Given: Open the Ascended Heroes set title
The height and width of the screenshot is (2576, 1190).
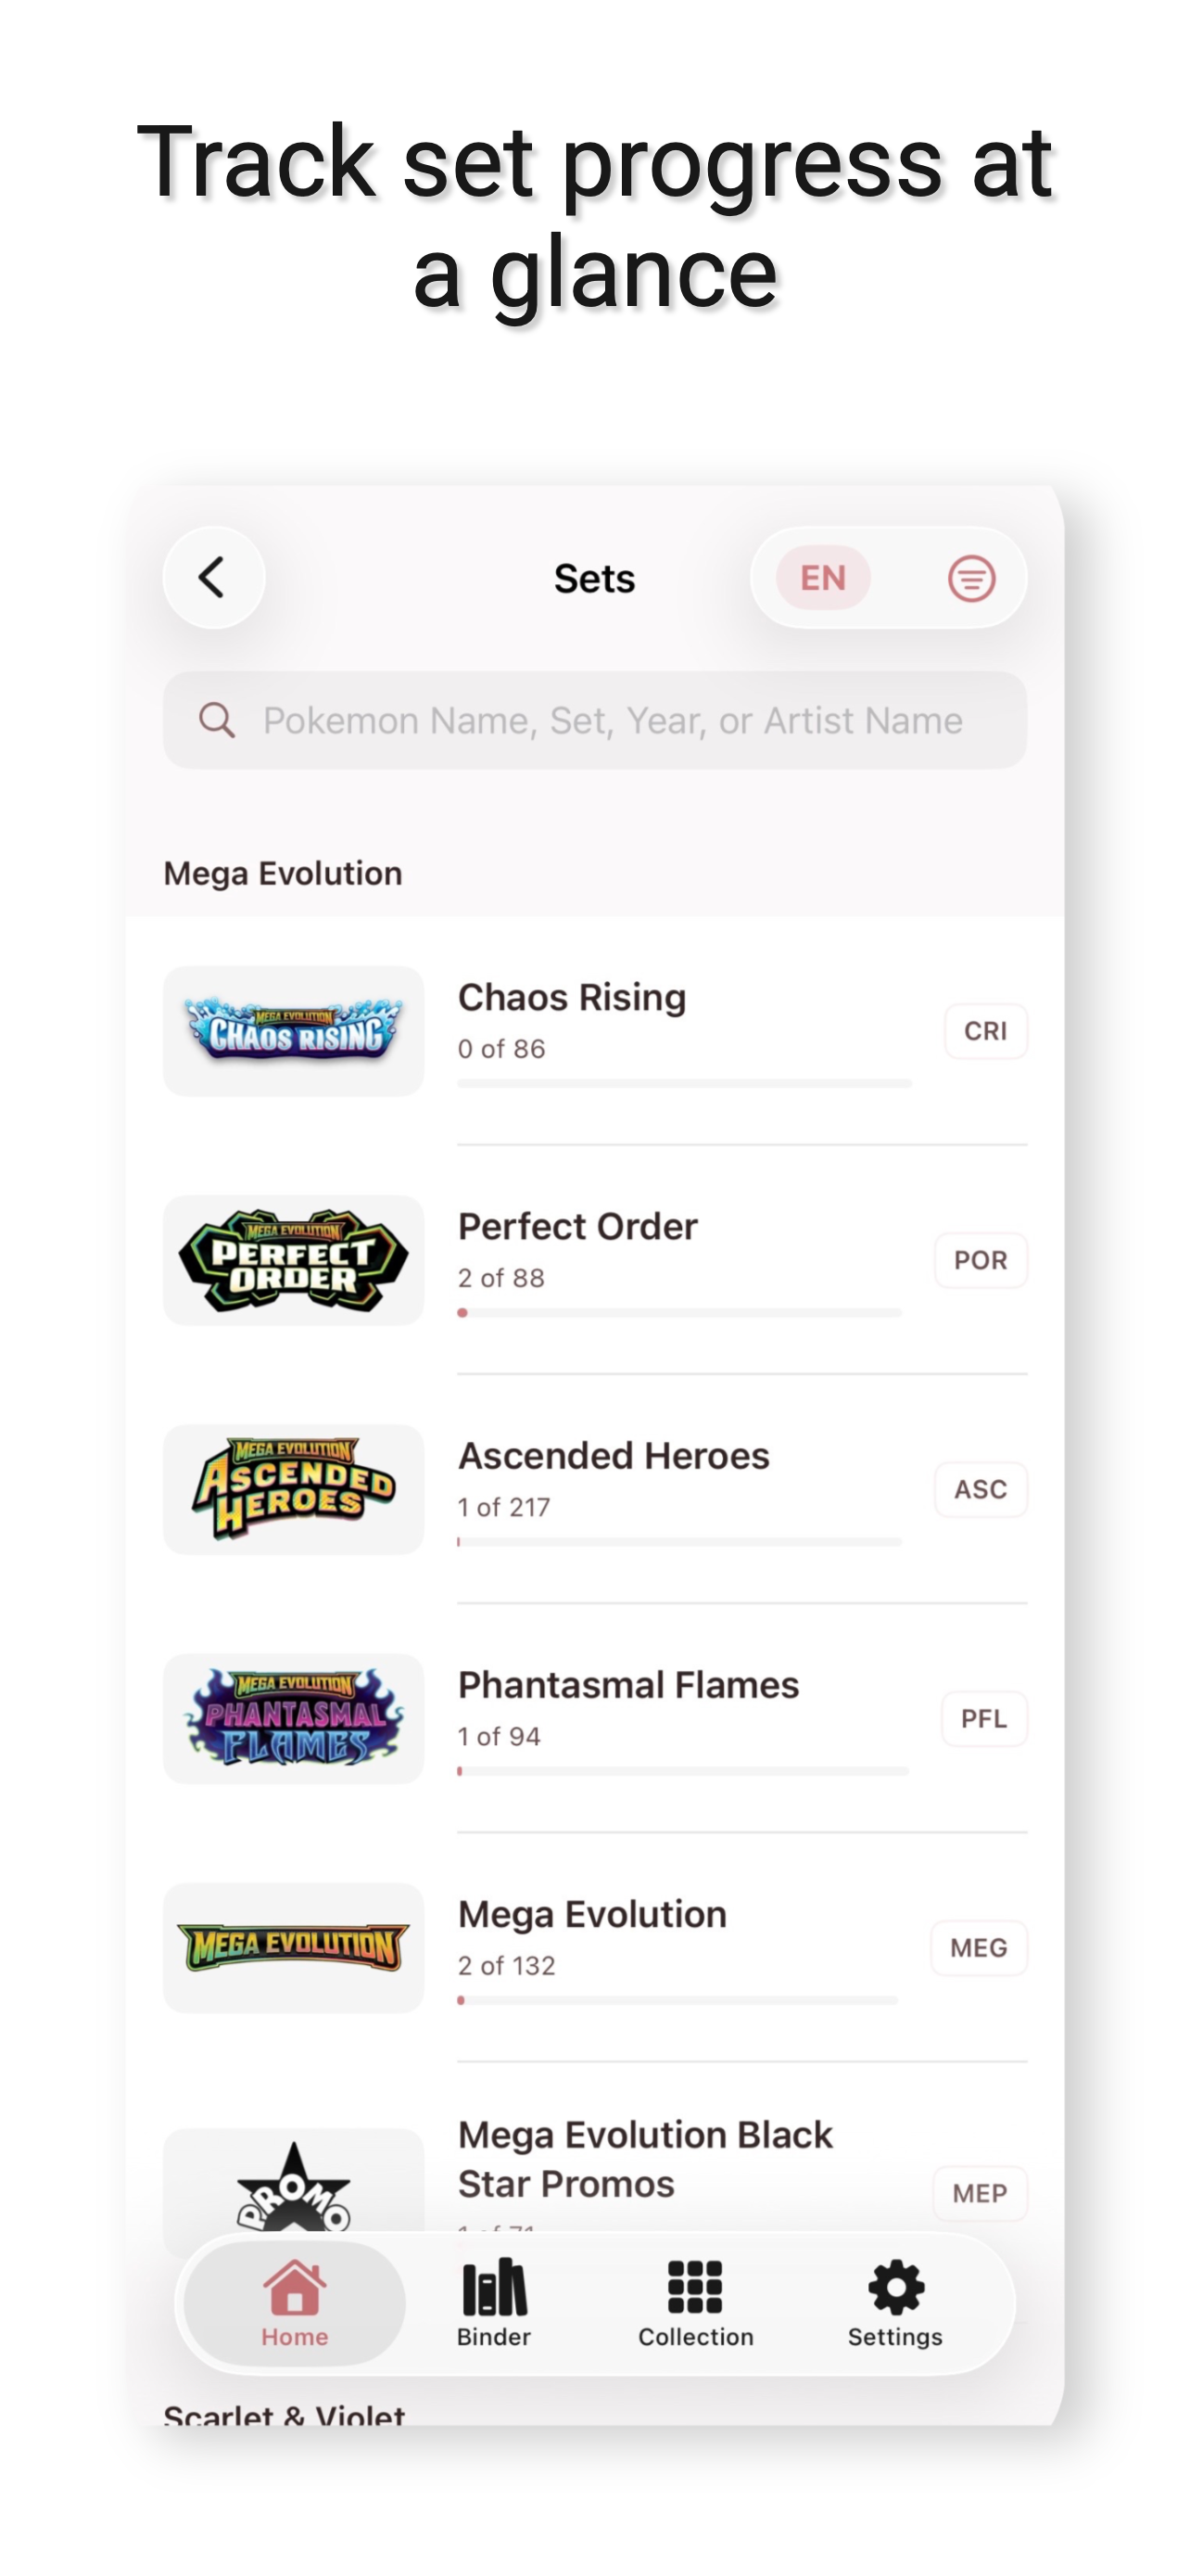Looking at the screenshot, I should [614, 1456].
